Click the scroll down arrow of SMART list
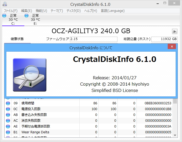Screen dimensions: 182x142 [175, 135]
